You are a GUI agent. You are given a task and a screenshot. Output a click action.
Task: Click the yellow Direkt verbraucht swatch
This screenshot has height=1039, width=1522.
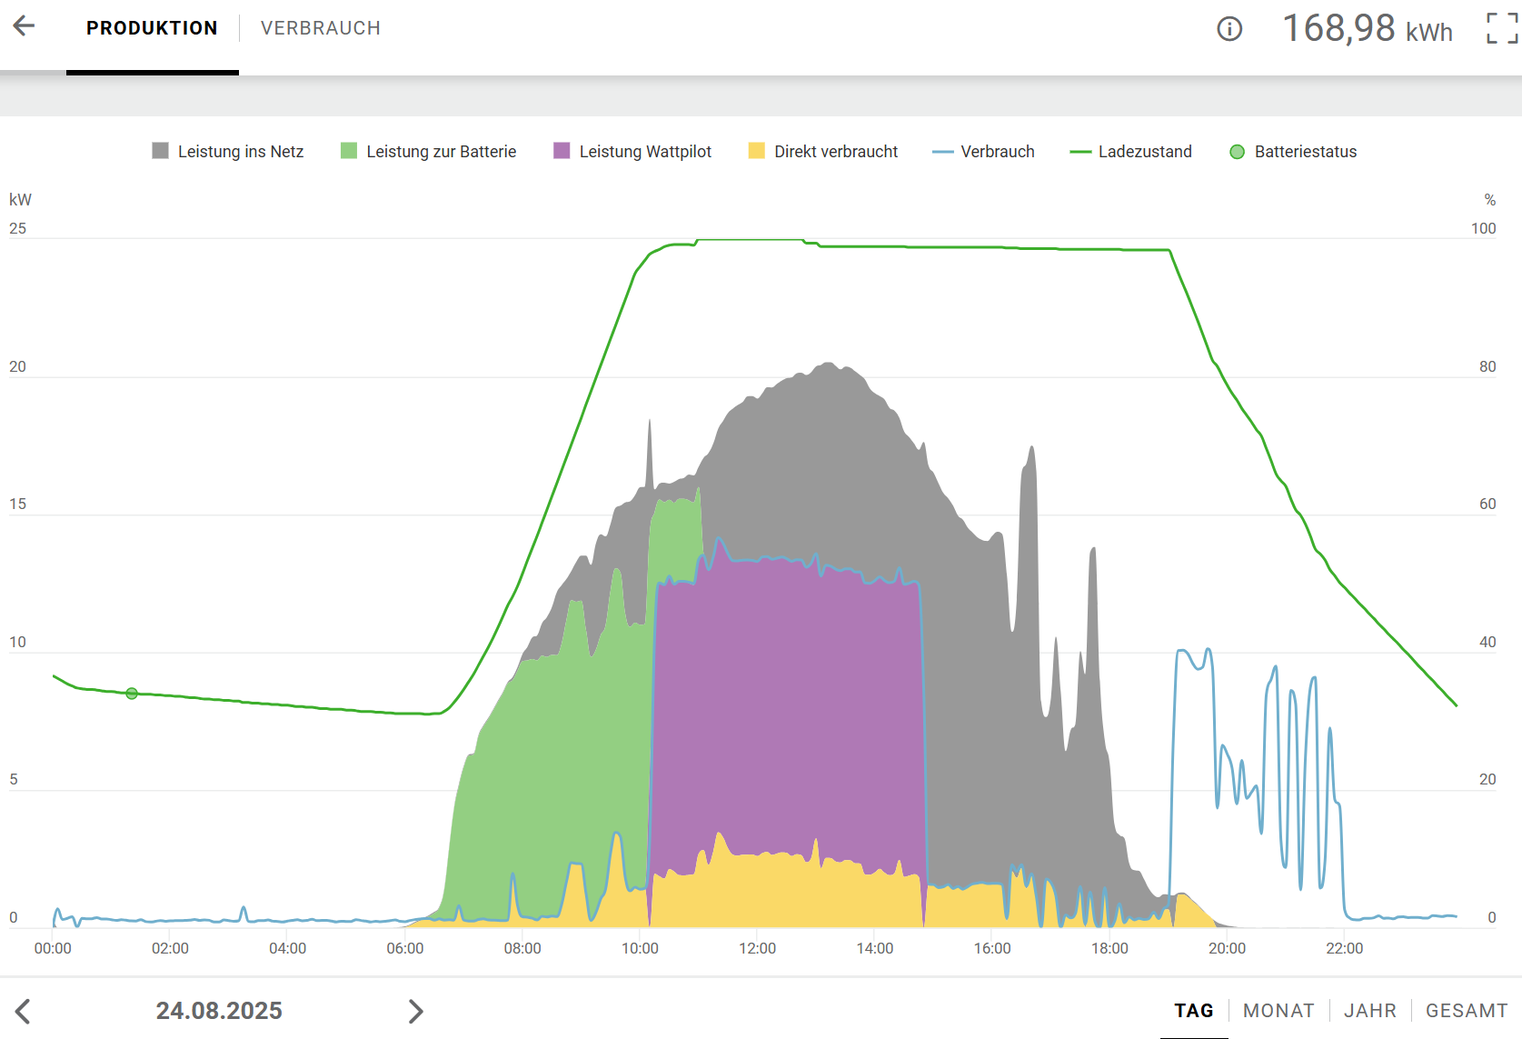click(x=756, y=151)
